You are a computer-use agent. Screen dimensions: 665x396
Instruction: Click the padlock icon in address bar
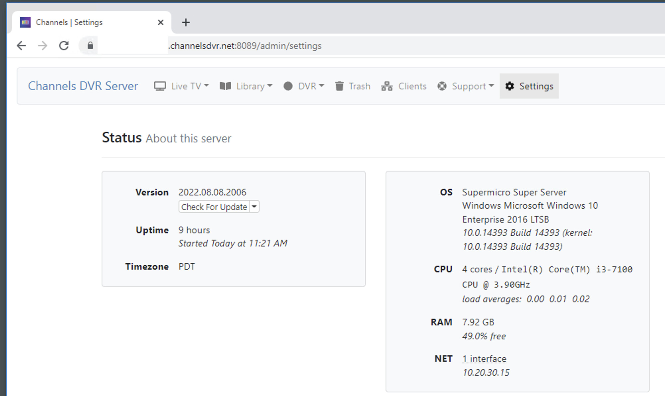coord(90,45)
